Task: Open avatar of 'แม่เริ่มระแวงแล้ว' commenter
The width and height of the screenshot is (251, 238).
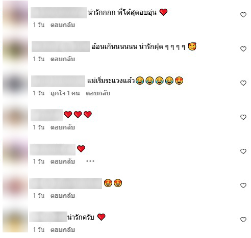Action: [15, 84]
